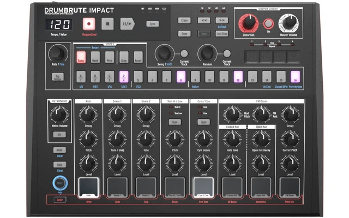
Task: Click the Save button
Action: coord(204,34)
